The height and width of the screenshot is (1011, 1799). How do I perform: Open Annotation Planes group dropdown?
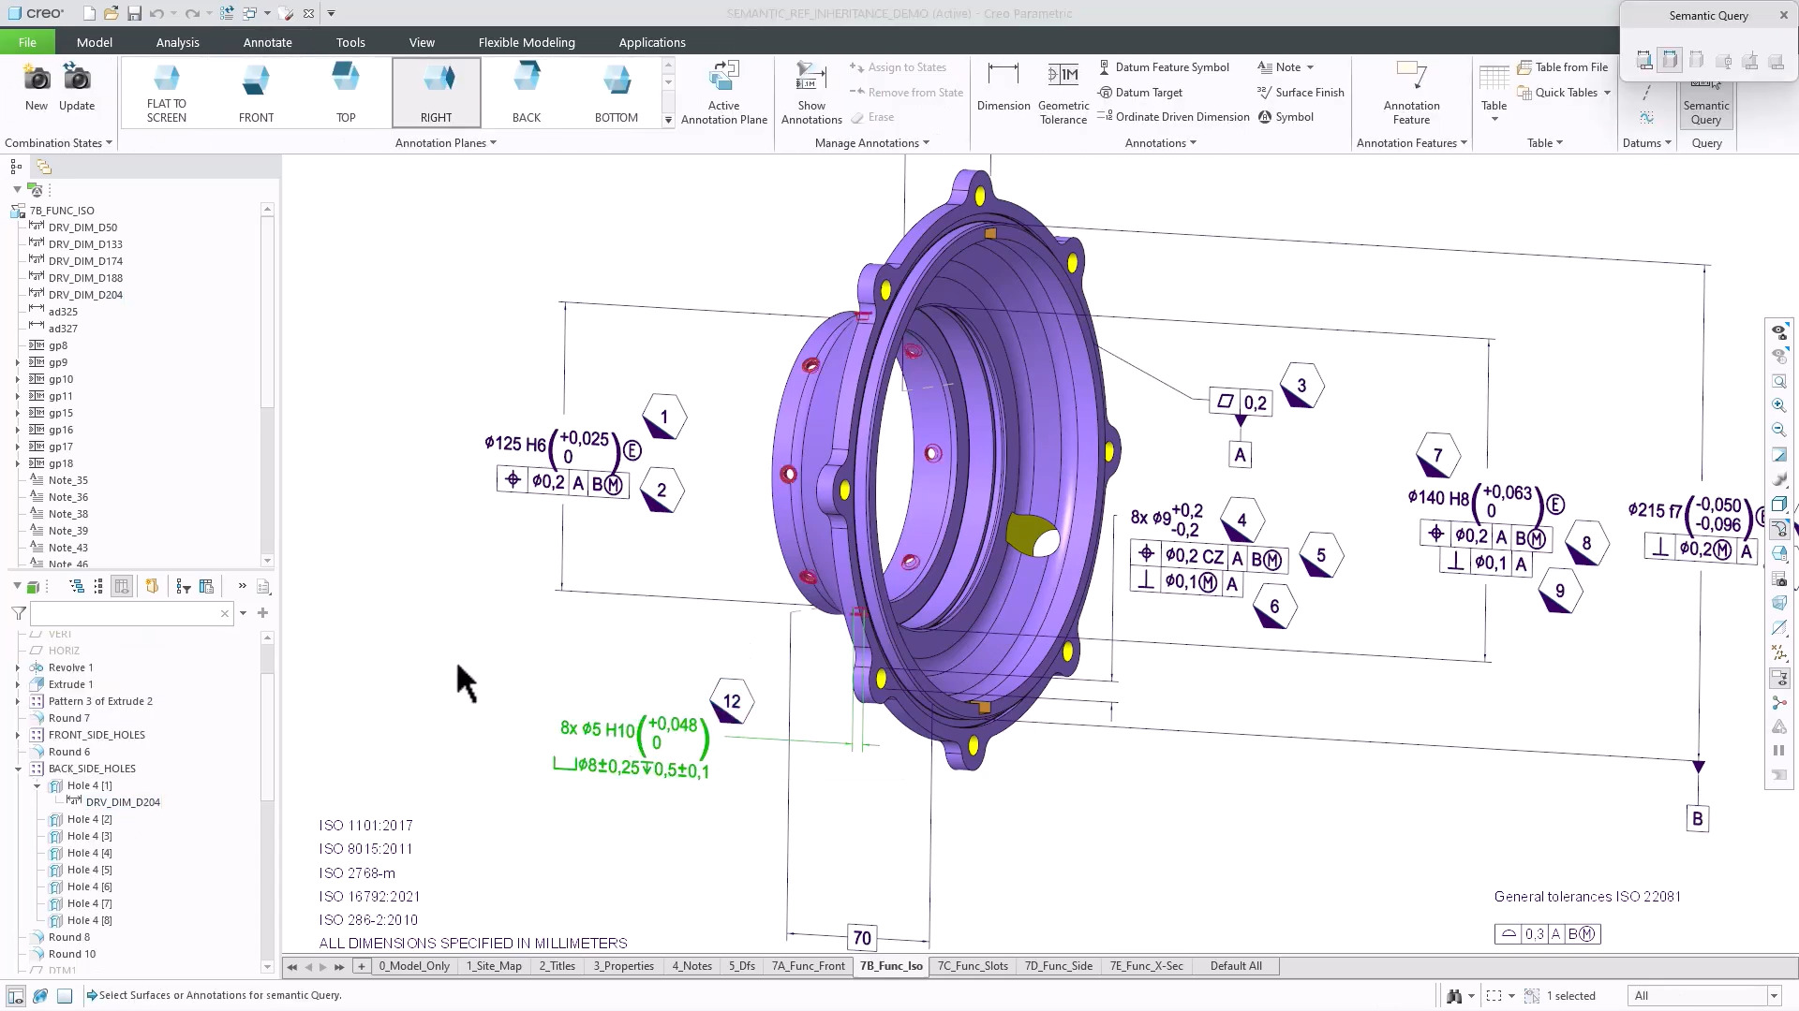446,143
